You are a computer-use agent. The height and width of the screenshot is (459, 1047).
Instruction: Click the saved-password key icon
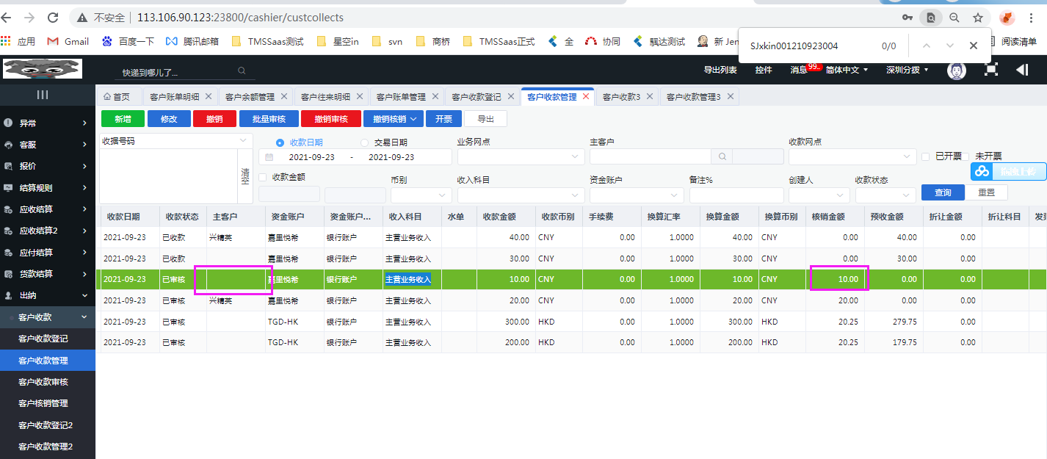tap(908, 17)
